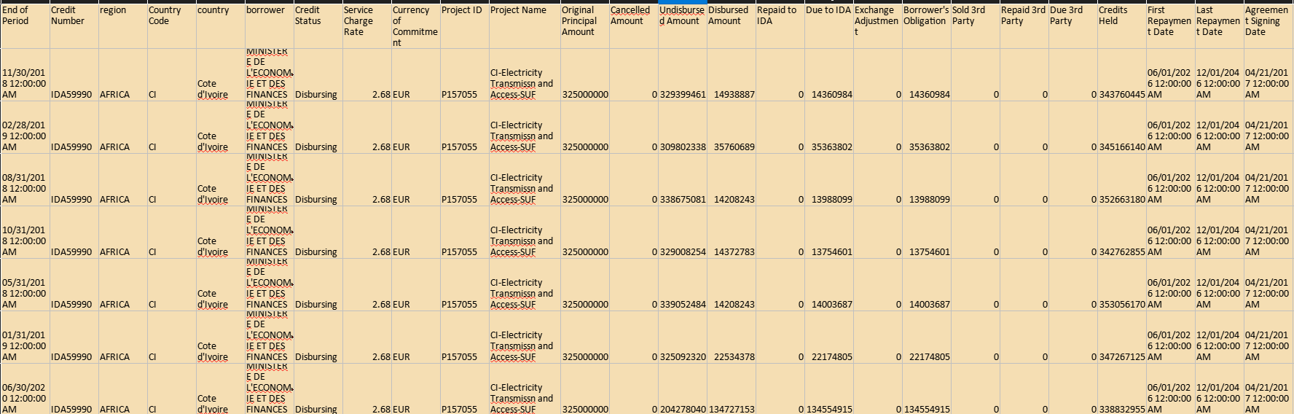Click the End of Period cell 06/30/2020

(x=25, y=389)
